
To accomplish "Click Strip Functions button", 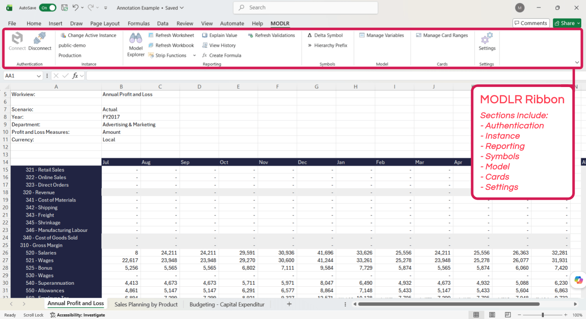I will [167, 56].
